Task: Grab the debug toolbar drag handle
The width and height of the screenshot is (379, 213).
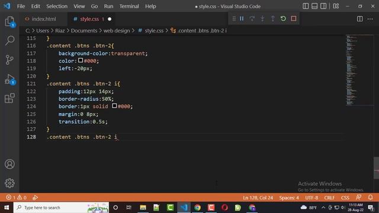Action: point(234,18)
